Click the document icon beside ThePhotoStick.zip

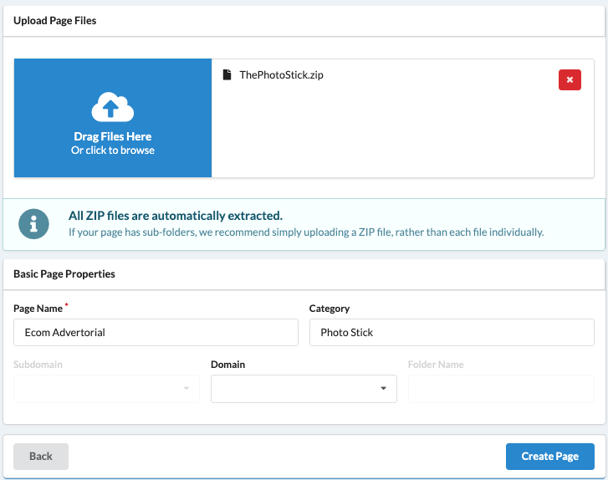[x=227, y=74]
